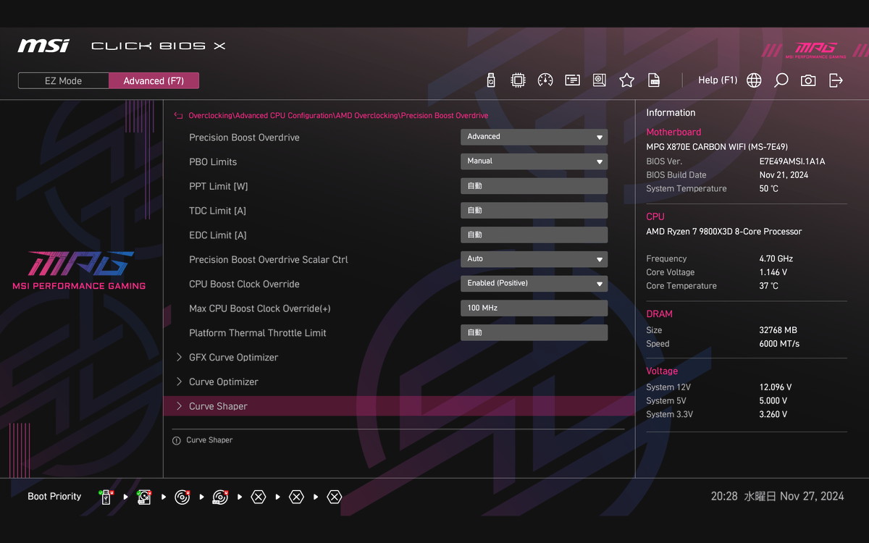The image size is (869, 543).
Task: Open PBO Limits dropdown showing Manual
Action: click(x=534, y=161)
